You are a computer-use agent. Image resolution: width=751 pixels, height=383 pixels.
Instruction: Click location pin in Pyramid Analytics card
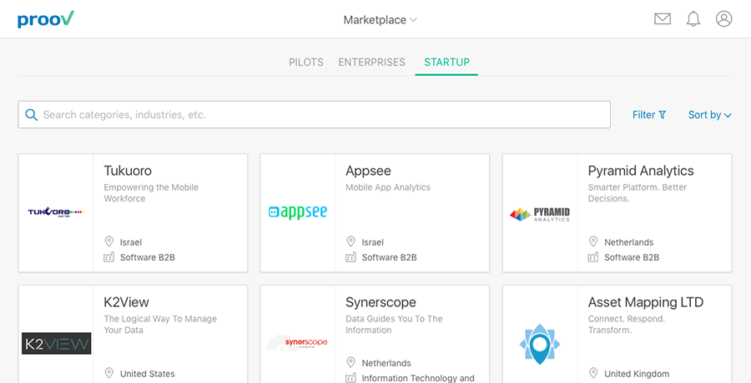593,241
